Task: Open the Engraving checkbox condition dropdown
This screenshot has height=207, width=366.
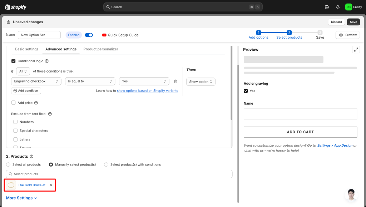Action: [x=36, y=82]
